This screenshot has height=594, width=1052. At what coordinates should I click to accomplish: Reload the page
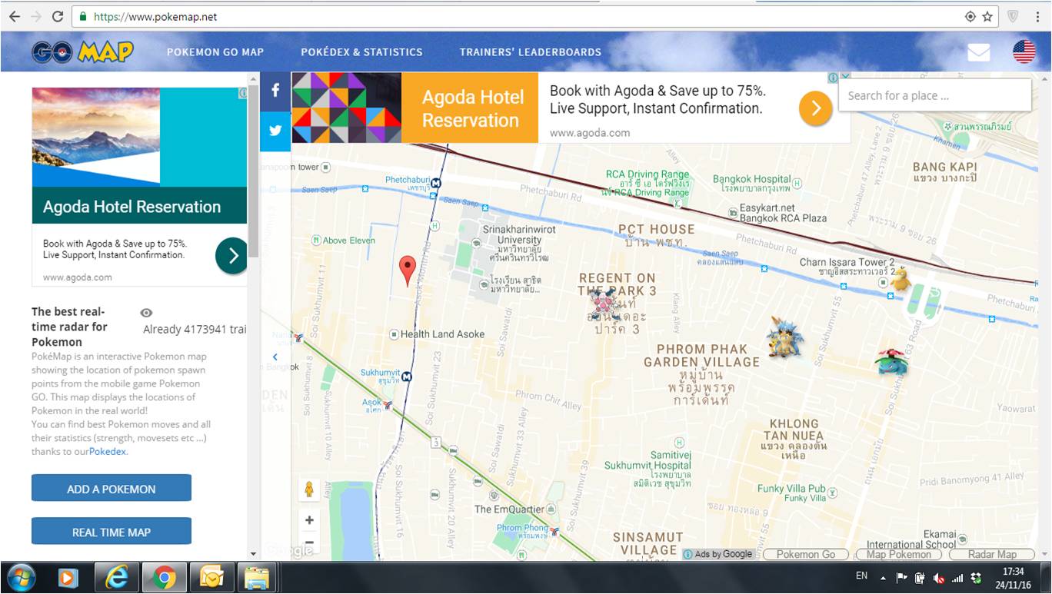tap(58, 16)
